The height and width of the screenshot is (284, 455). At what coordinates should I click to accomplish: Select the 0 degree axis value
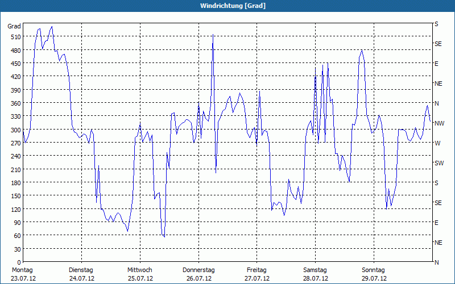click(x=19, y=262)
